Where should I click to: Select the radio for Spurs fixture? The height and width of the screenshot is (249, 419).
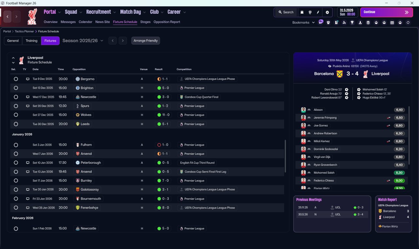coord(16,106)
